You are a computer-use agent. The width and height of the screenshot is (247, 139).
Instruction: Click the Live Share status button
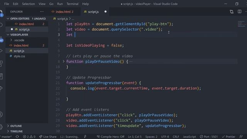tap(48, 136)
